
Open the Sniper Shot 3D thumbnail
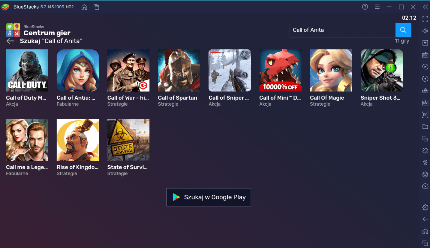pos(382,70)
